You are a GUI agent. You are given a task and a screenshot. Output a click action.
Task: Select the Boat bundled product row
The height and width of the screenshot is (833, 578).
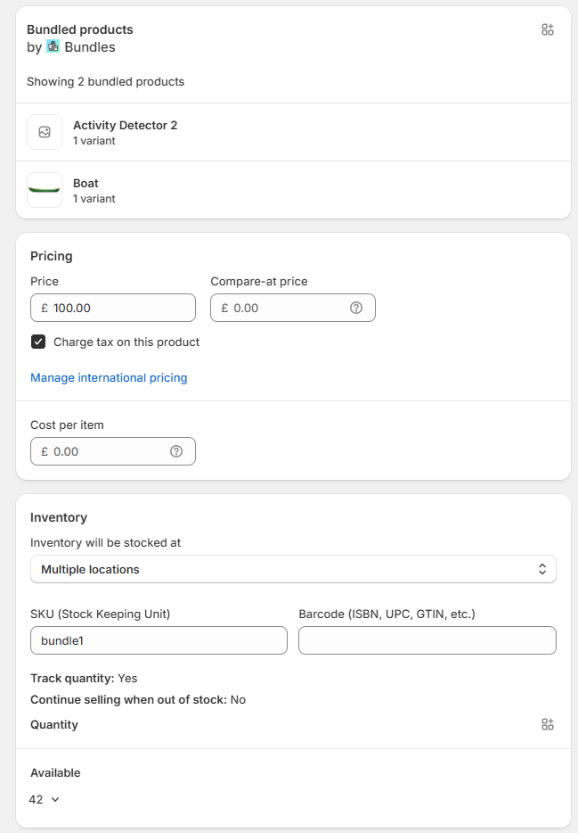293,190
